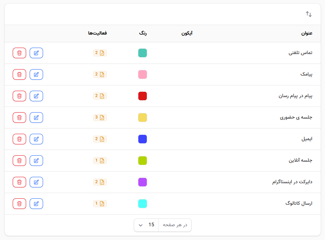Viewport: 325px width, 240px height.
Task: Click the فعالیت‌ها column header
Action: tap(97, 33)
